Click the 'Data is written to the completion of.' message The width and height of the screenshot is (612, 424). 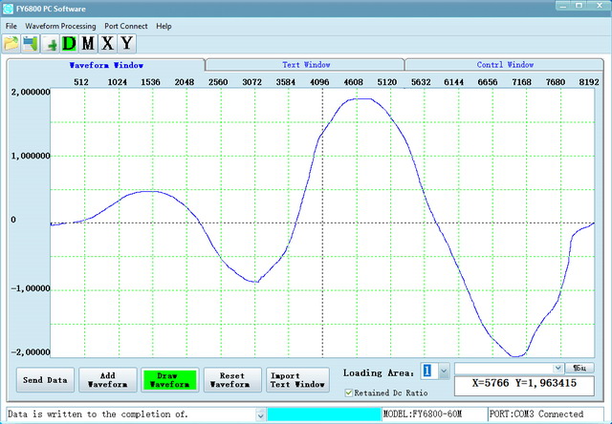(98, 413)
